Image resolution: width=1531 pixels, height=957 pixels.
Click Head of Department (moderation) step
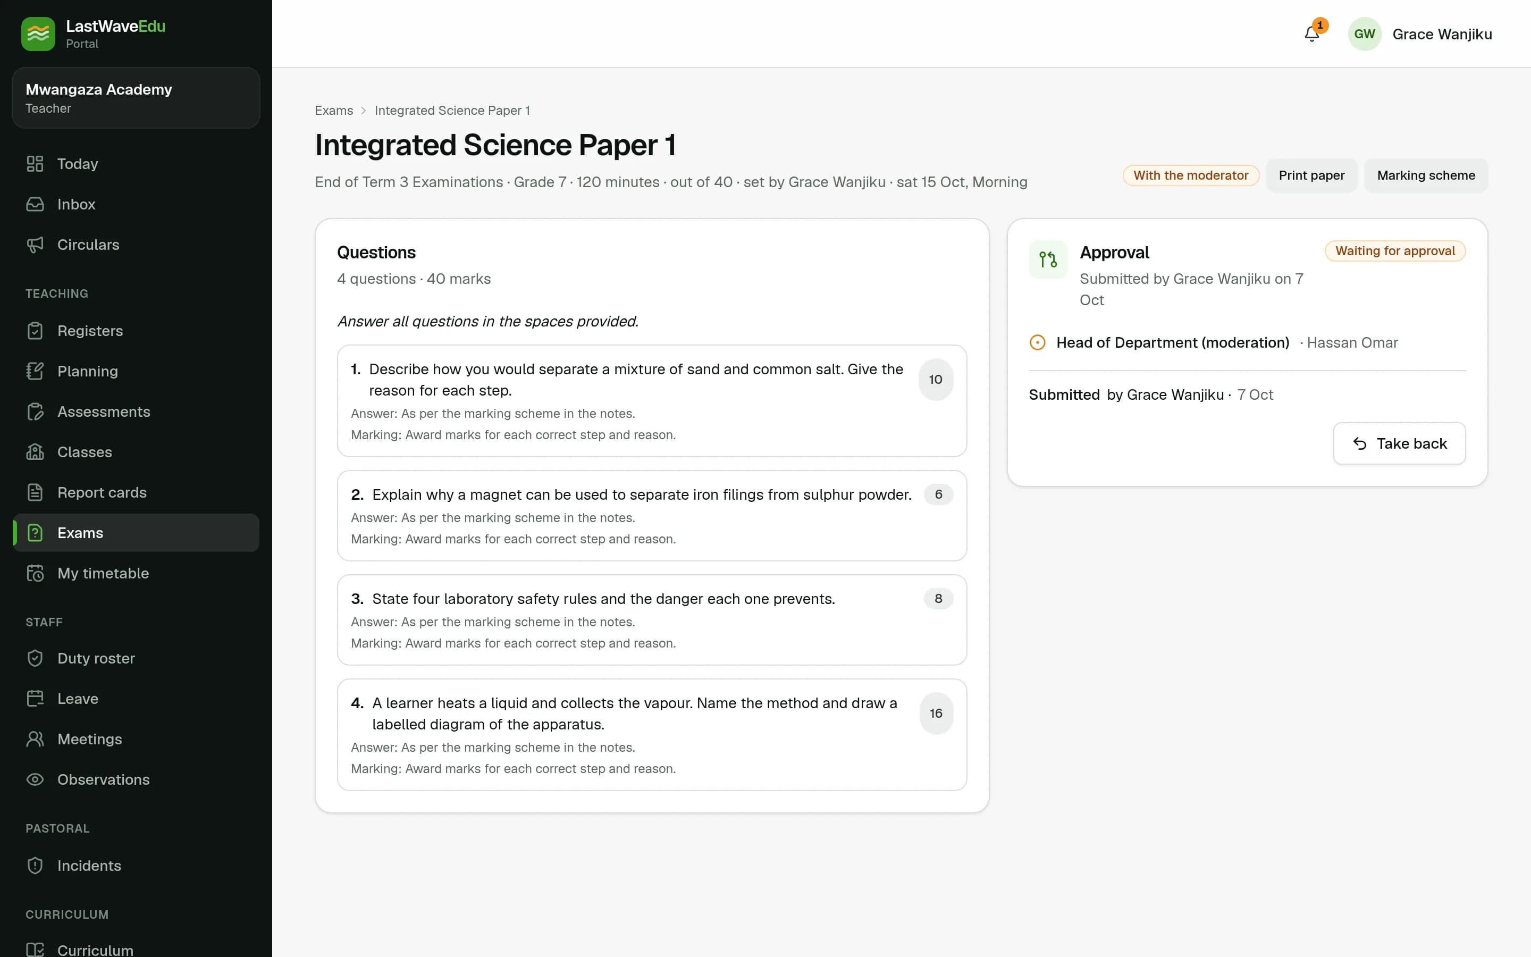pyautogui.click(x=1172, y=343)
